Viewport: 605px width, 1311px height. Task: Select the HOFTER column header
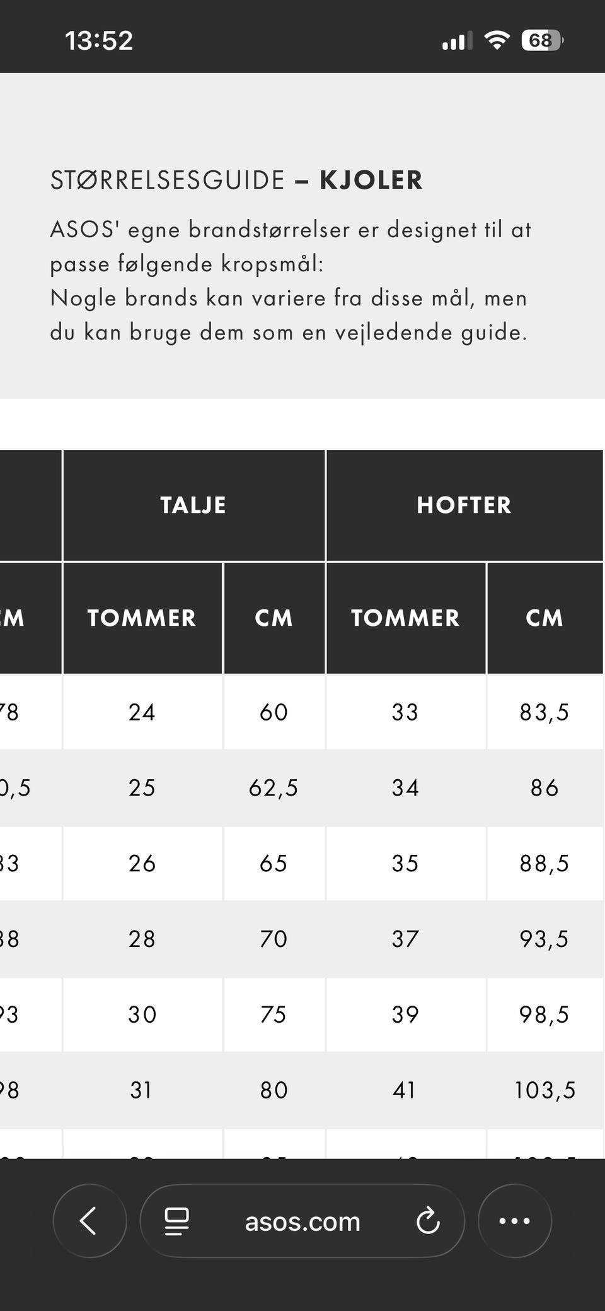tap(464, 505)
